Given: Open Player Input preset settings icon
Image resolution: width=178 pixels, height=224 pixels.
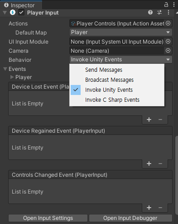Looking at the screenshot, I should tap(159, 12).
